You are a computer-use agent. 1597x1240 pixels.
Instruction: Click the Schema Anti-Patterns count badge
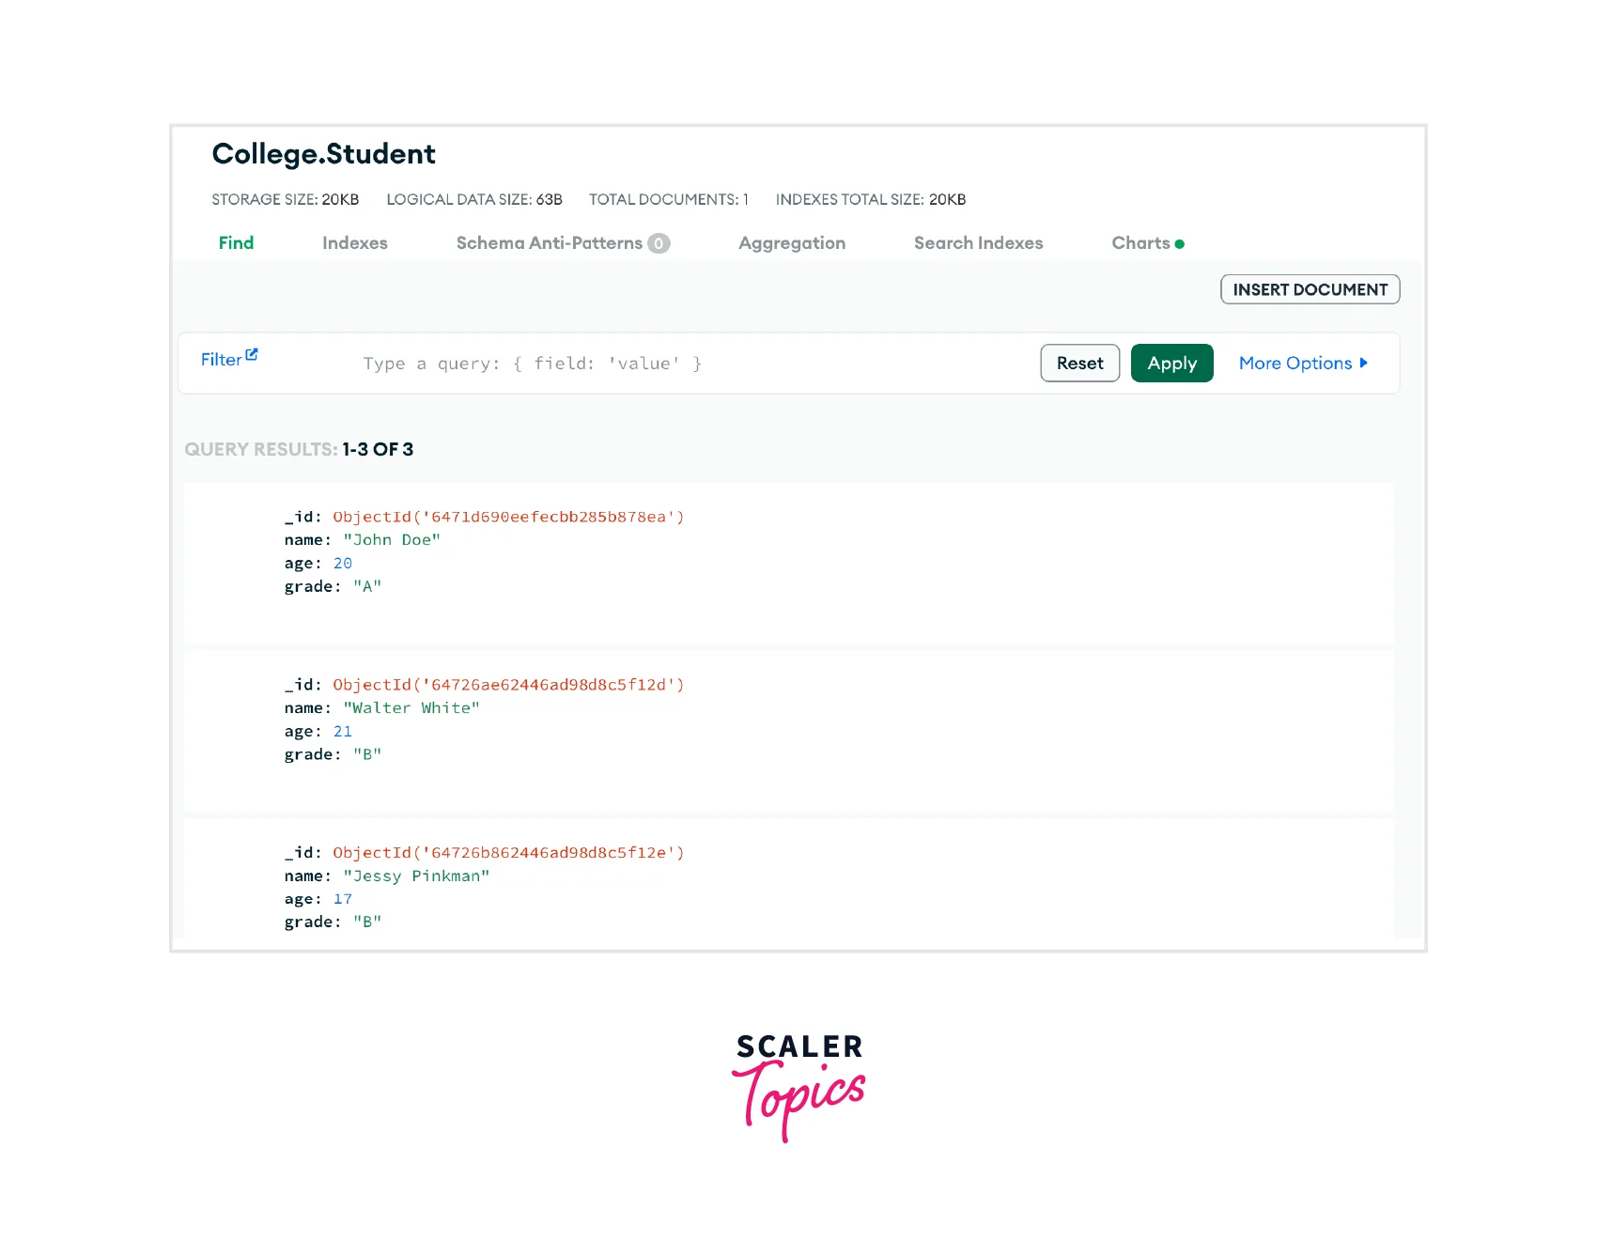click(659, 243)
